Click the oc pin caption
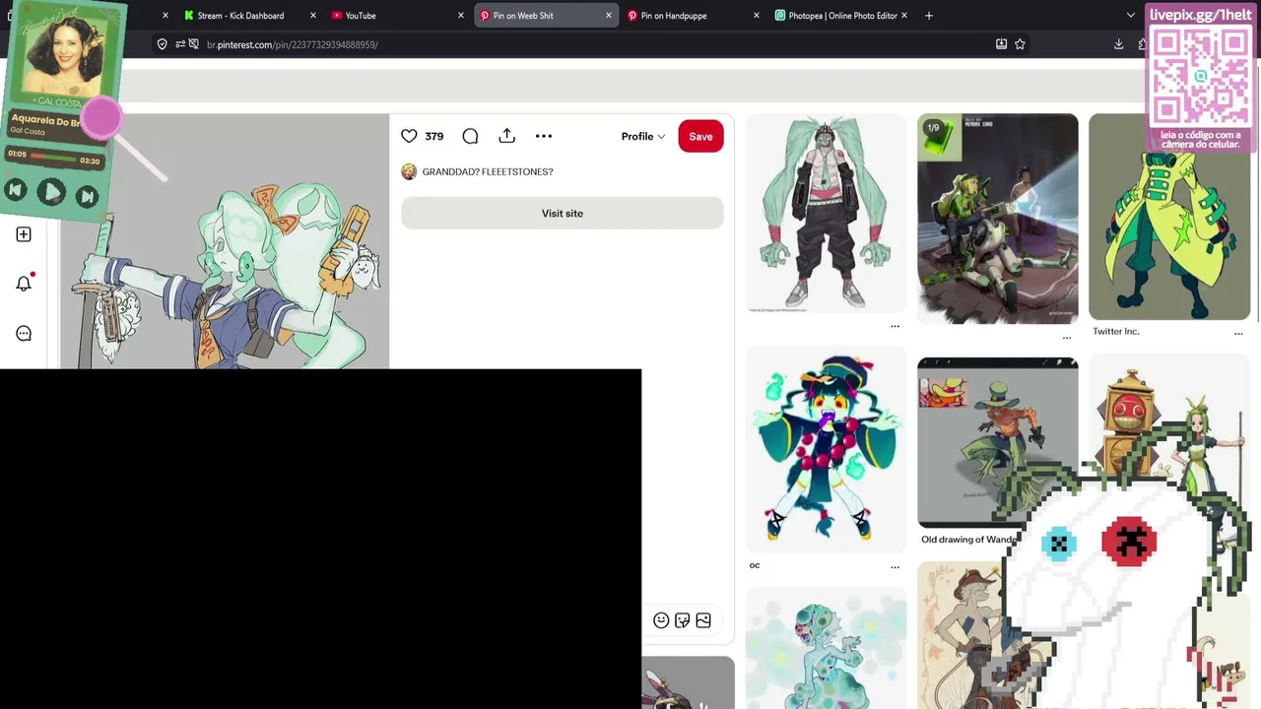 coord(755,565)
